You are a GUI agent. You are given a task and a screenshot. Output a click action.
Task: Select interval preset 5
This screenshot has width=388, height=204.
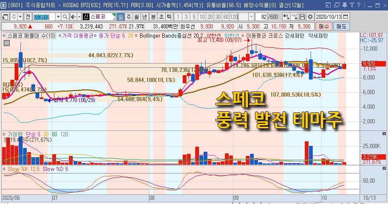194,17
